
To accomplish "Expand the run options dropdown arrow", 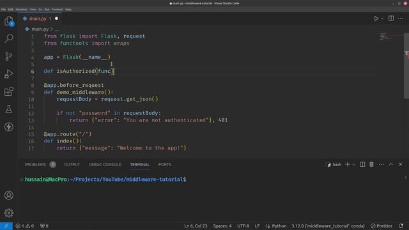I will pos(382,19).
